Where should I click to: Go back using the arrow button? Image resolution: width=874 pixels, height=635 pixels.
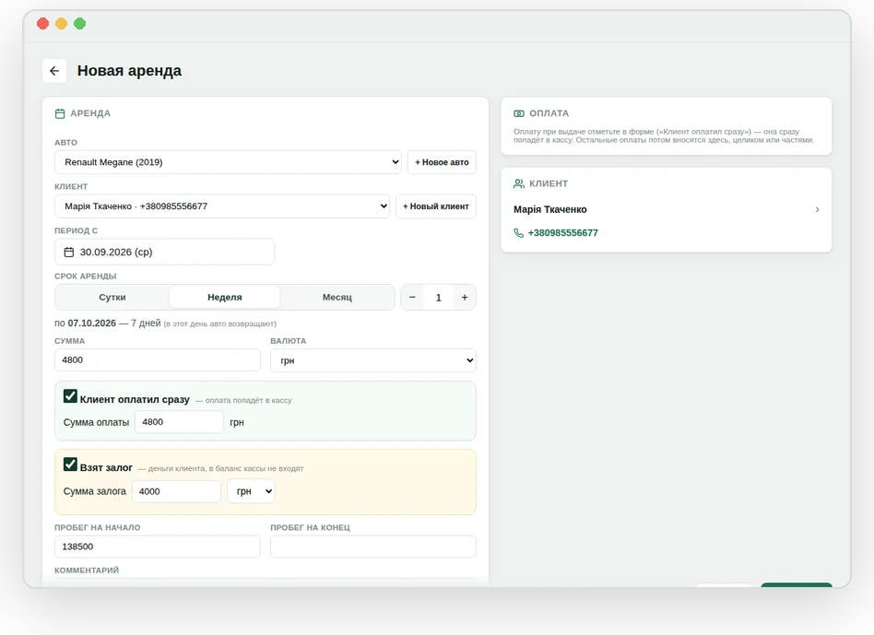pos(54,71)
